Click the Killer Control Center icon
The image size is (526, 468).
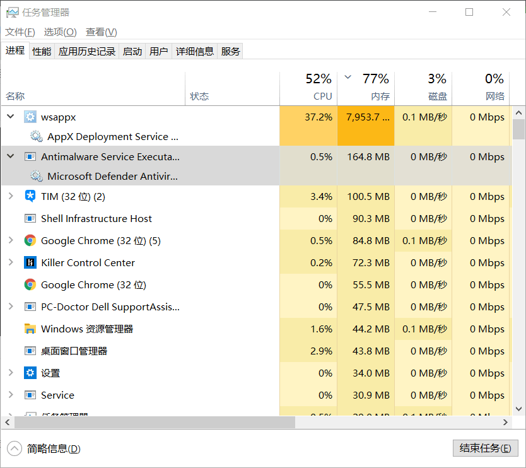pos(30,262)
